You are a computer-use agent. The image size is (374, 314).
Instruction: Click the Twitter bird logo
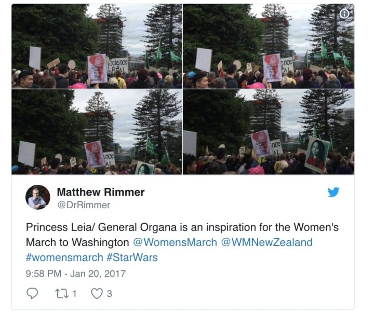coord(333,192)
